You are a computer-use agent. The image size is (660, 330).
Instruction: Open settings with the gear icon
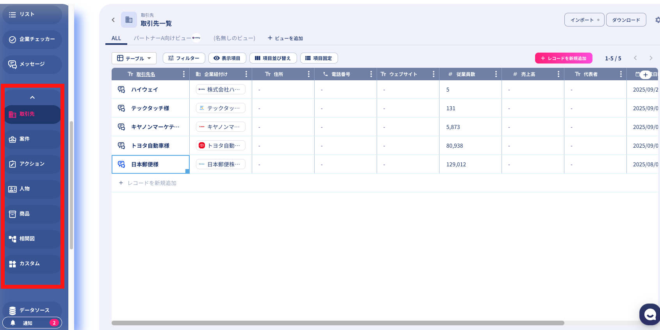point(657,20)
